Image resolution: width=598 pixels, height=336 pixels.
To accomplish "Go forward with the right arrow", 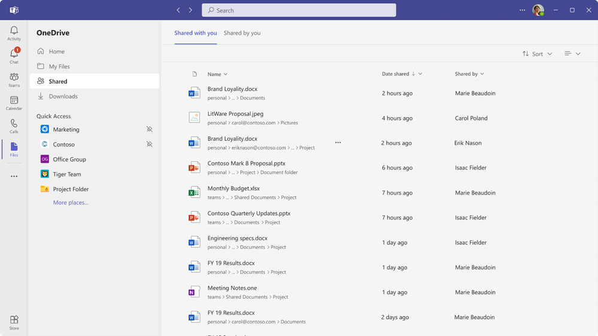I will 190,10.
